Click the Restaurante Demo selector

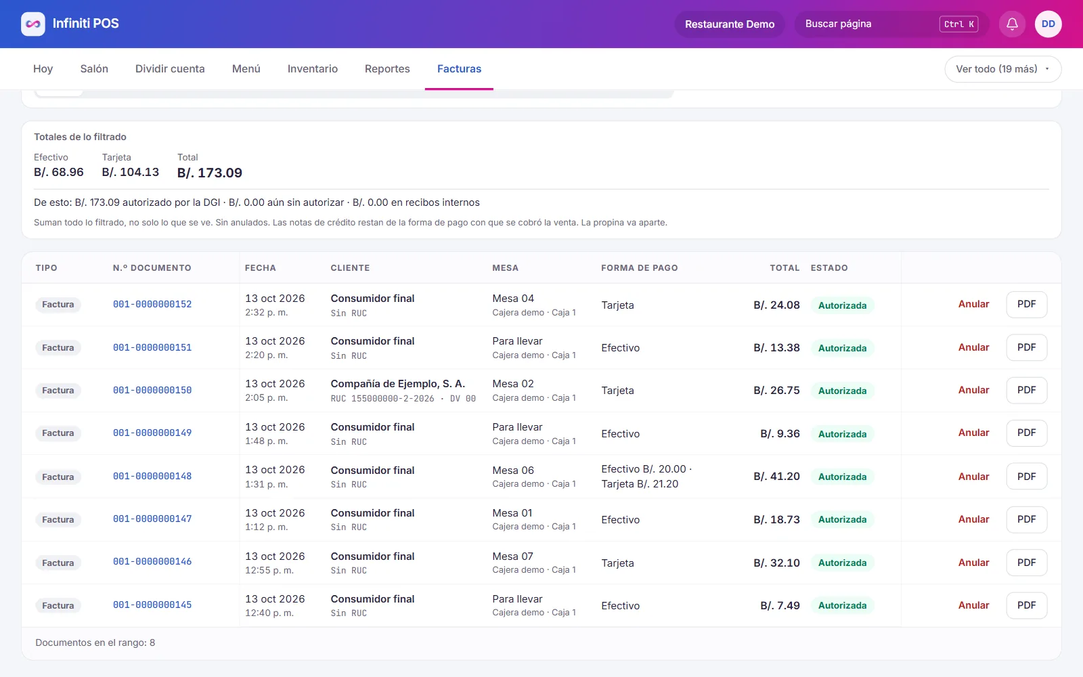pos(729,24)
